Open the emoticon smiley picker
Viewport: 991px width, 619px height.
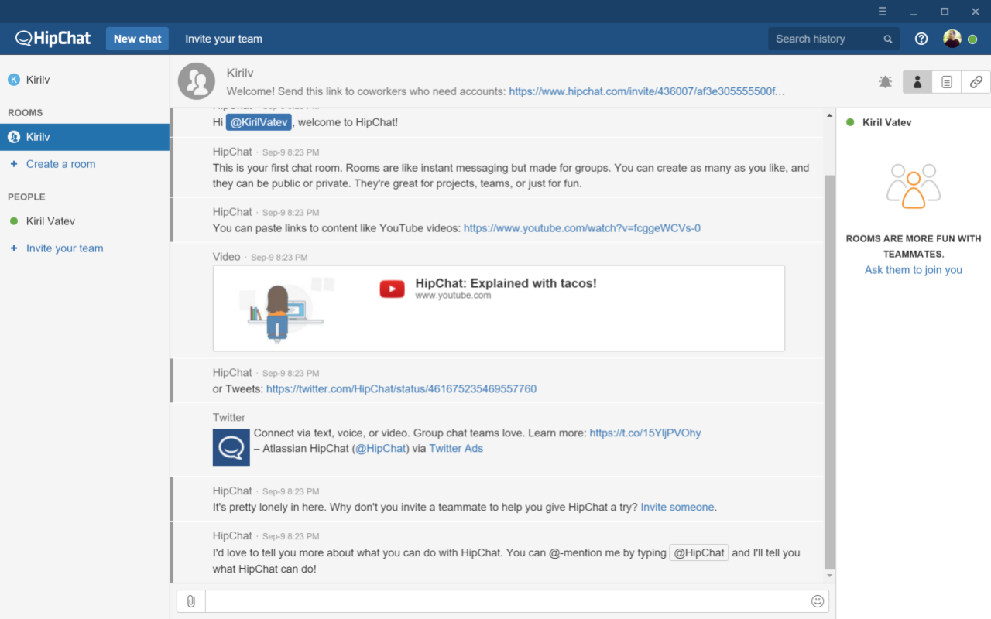click(818, 601)
